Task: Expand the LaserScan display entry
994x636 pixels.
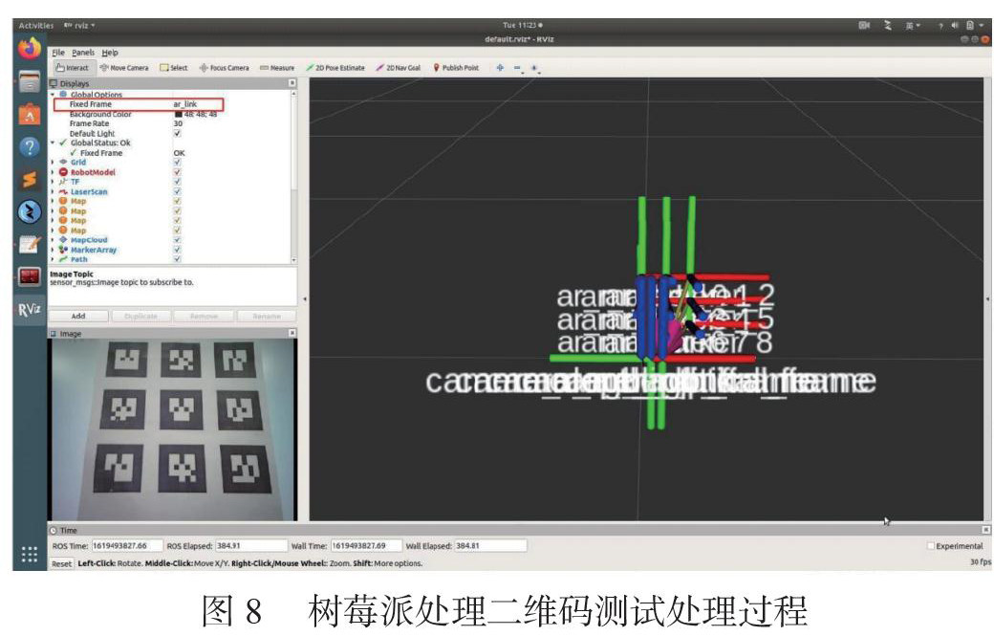Action: coord(52,191)
